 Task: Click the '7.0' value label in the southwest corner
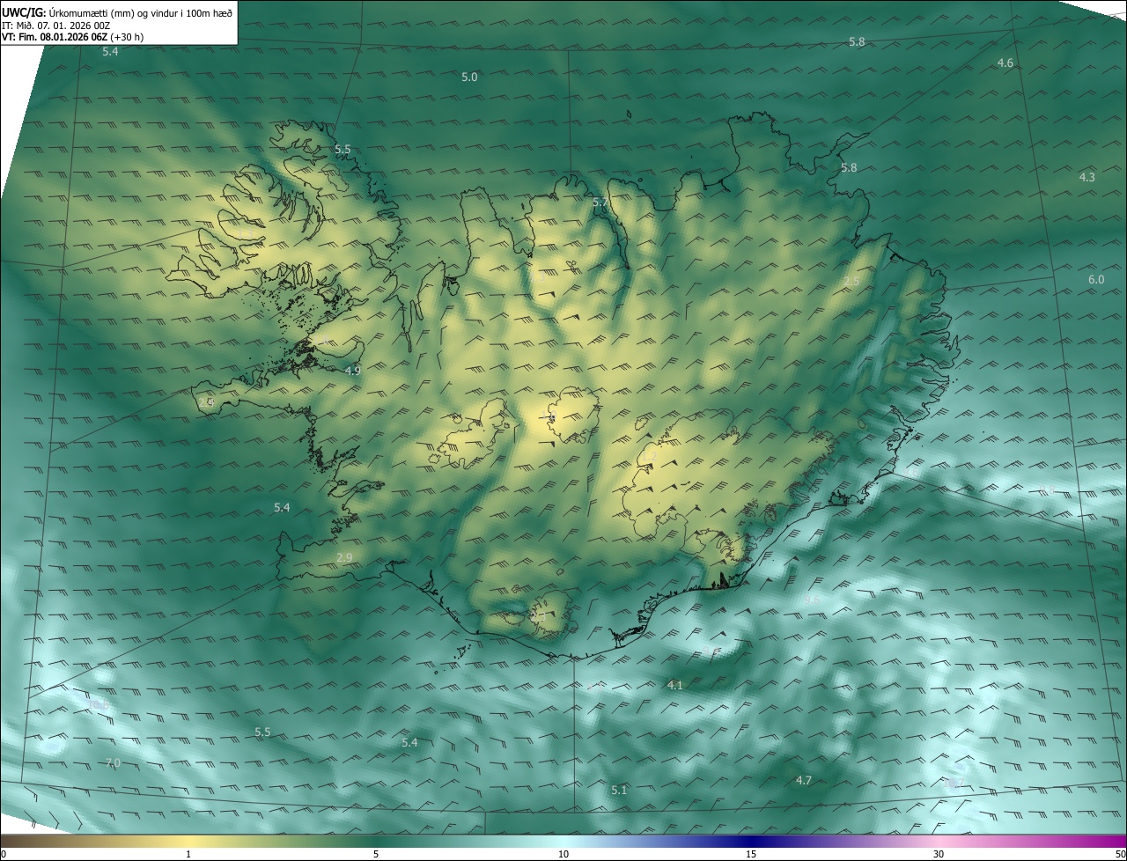click(113, 762)
